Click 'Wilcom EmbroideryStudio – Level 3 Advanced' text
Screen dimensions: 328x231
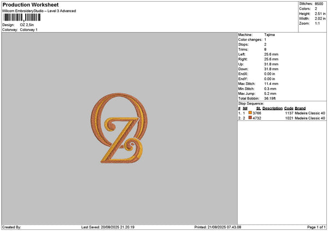(x=39, y=11)
